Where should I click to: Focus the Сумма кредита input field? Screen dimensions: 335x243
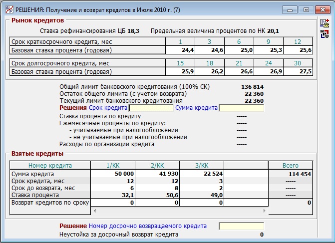(x=242, y=108)
